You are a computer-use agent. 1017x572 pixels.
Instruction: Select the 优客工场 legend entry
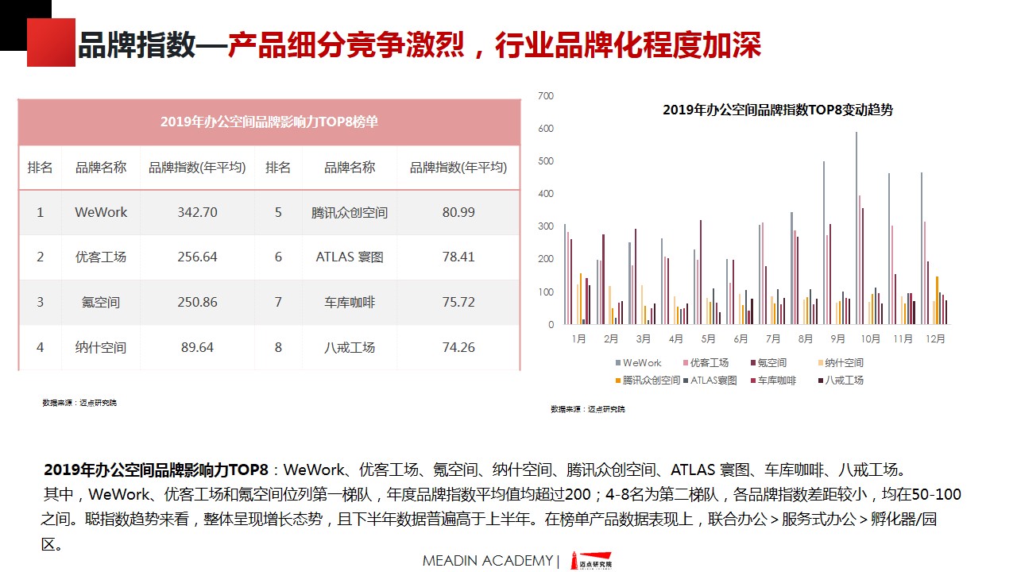[x=709, y=363]
